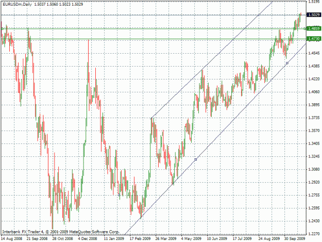Click the 1.2920 price axis label
This screenshot has width=322, height=242.
(314, 182)
